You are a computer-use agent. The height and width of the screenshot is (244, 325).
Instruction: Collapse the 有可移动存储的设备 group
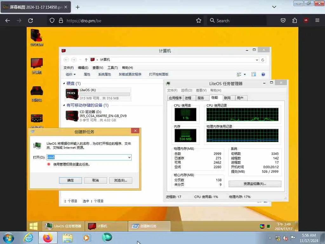pos(64,105)
